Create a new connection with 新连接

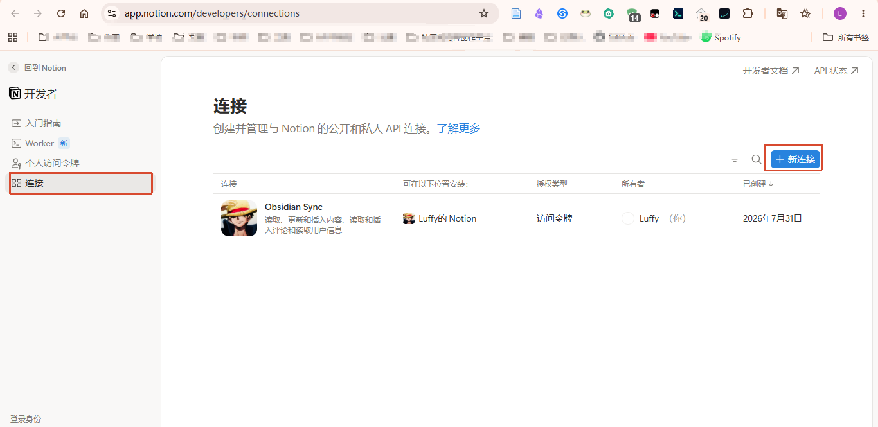795,159
